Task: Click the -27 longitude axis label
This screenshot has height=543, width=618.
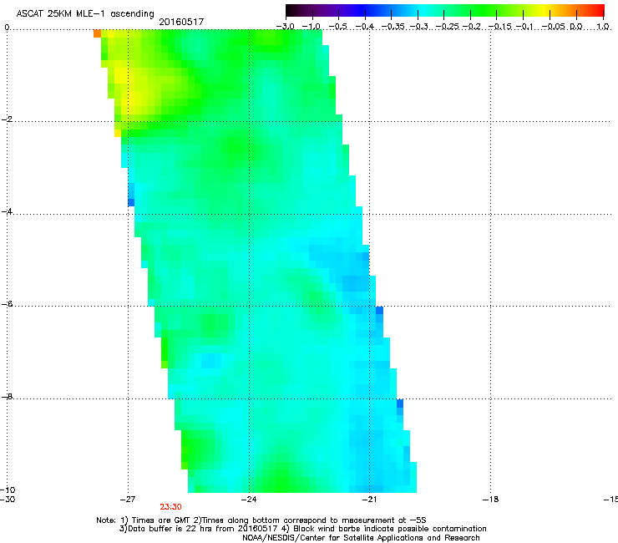Action: click(x=127, y=500)
